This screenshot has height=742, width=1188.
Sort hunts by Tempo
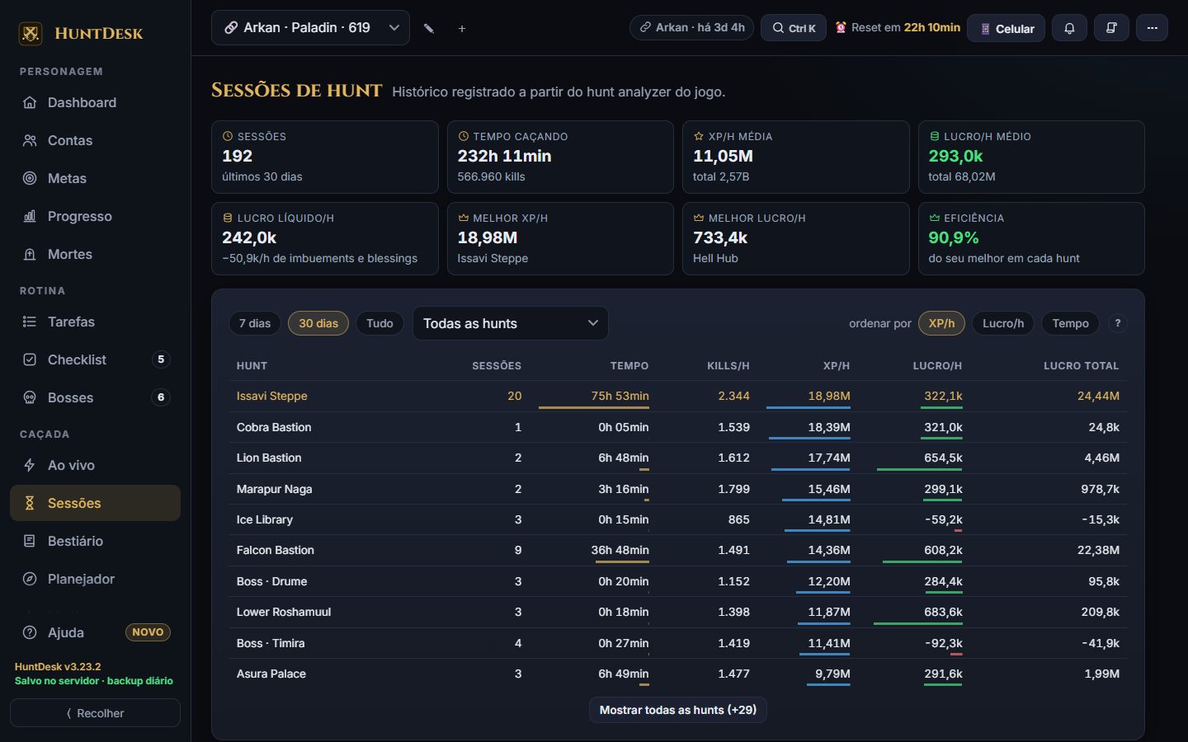pyautogui.click(x=1070, y=323)
